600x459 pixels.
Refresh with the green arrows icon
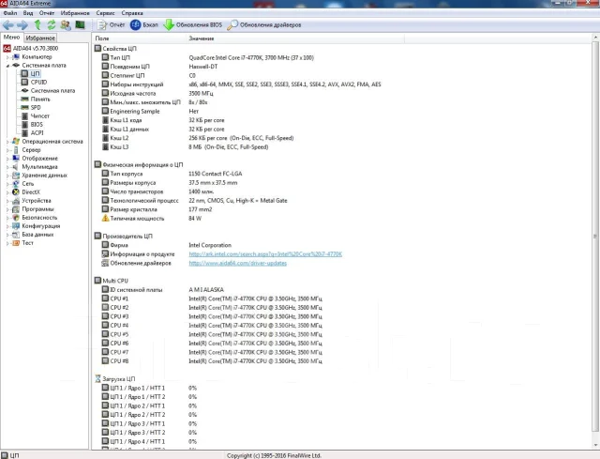52,25
